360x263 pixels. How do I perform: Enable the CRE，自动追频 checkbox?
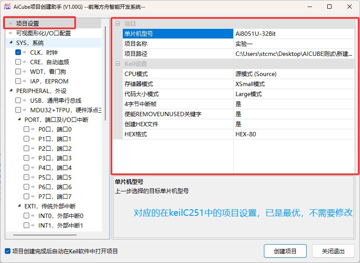pos(18,62)
